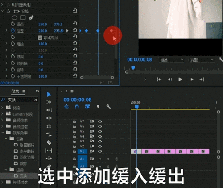This screenshot has height=188, width=223.
Task: Select the 垂直翻转 effect
Action: pos(27,145)
